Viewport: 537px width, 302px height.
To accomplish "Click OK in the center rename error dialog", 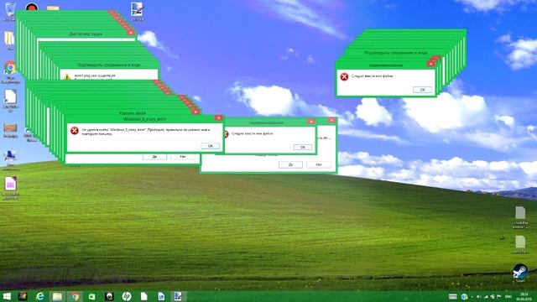I will [303, 147].
